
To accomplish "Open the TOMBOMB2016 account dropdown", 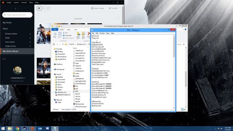I will coord(18,78).
